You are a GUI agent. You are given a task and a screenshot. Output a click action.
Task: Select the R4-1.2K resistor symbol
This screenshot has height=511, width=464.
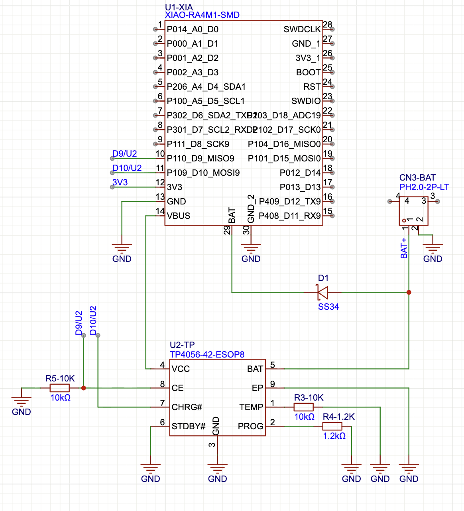(332, 426)
